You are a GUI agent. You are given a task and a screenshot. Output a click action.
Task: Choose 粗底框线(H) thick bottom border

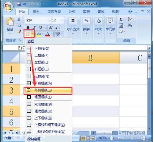pyautogui.click(x=48, y=111)
